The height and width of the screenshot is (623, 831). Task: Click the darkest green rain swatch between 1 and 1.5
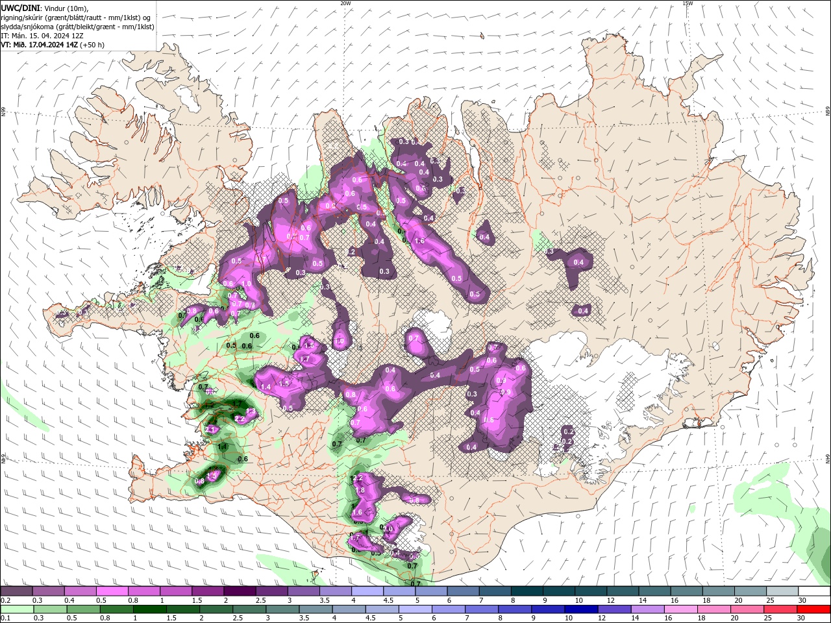pos(149,609)
